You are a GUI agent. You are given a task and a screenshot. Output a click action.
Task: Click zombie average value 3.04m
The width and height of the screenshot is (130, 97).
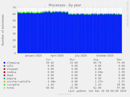[x=99, y=72]
